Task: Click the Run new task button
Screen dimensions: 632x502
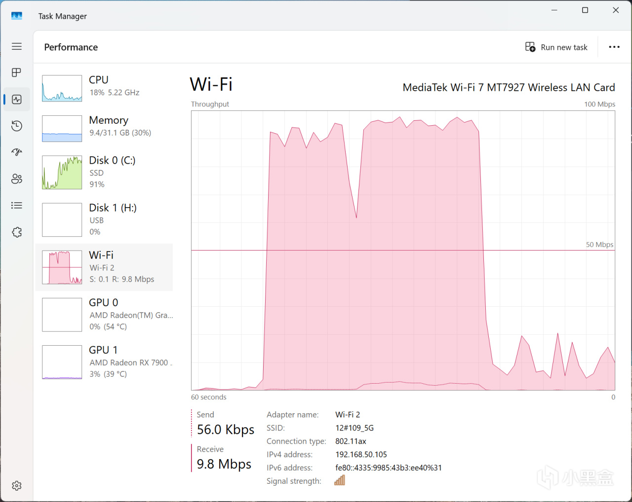Action: pyautogui.click(x=556, y=47)
